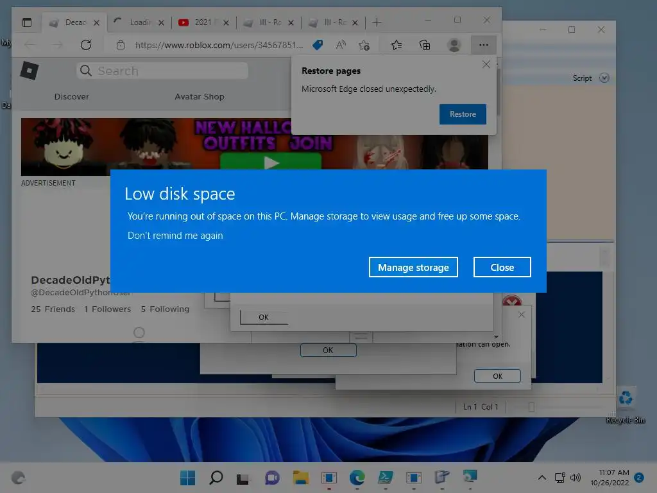Open the notification badge showing 2
657x493 pixels.
click(639, 478)
